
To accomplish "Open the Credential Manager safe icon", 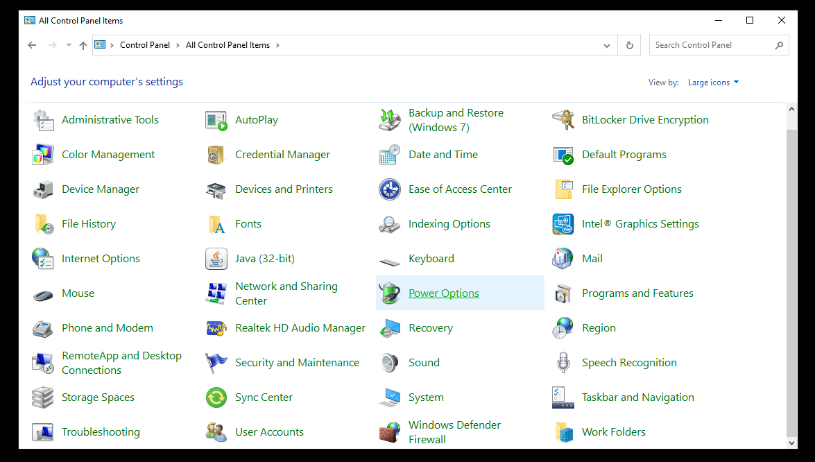I will coord(216,155).
